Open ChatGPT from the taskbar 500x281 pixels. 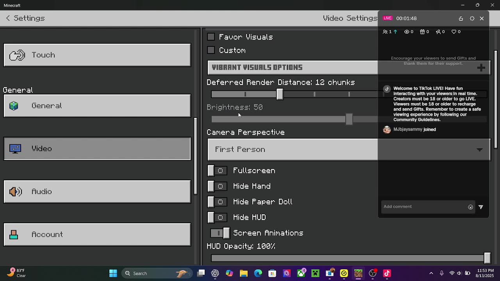pos(215,273)
